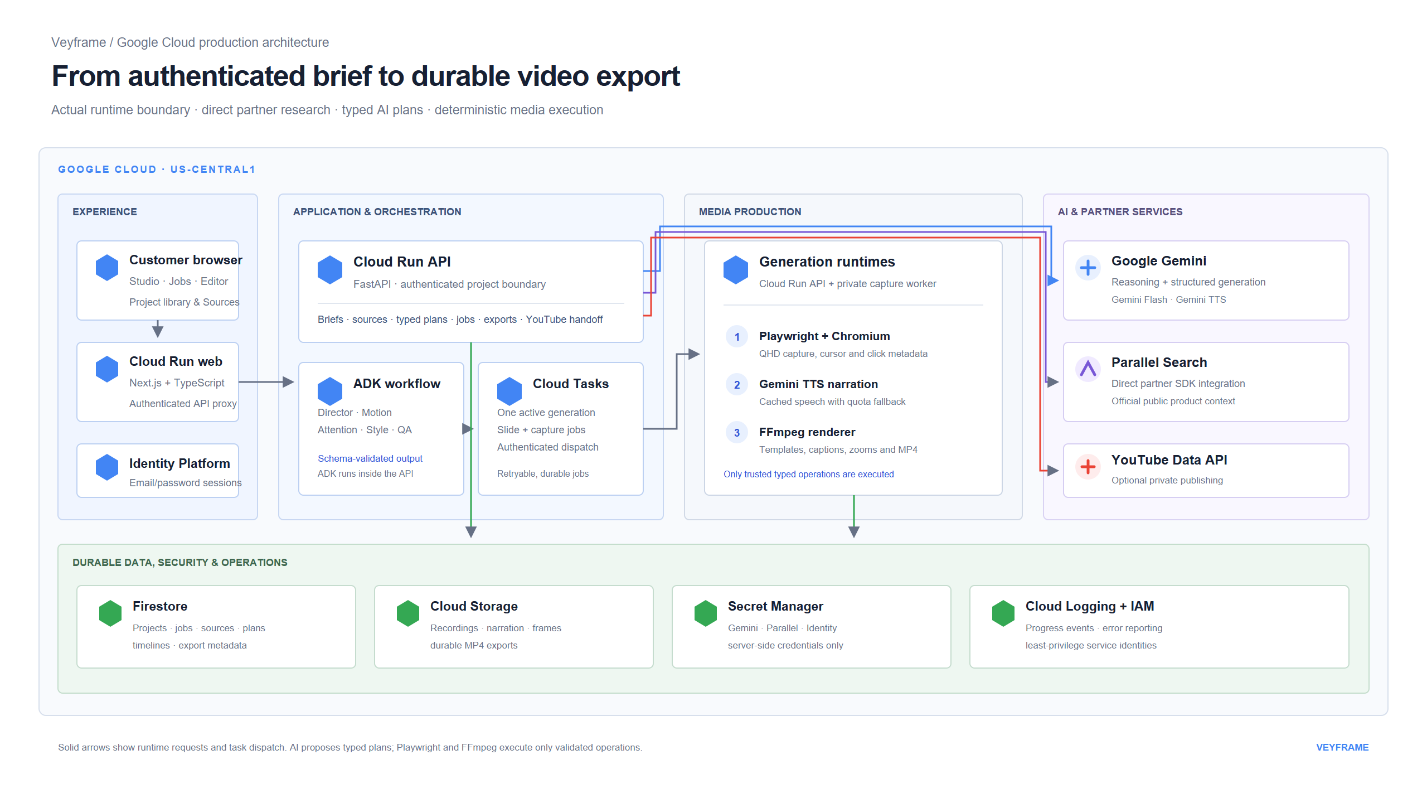The width and height of the screenshot is (1427, 803).
Task: Click 'Playwright + Chromium' step title
Action: (x=824, y=336)
